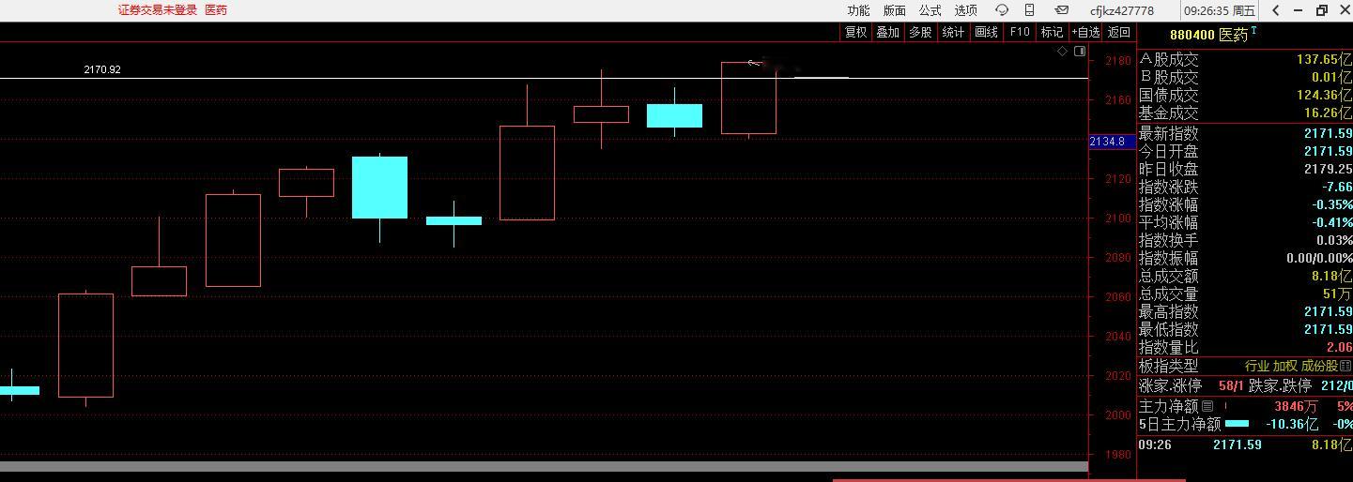Add to watchlist with +自选

click(1085, 32)
